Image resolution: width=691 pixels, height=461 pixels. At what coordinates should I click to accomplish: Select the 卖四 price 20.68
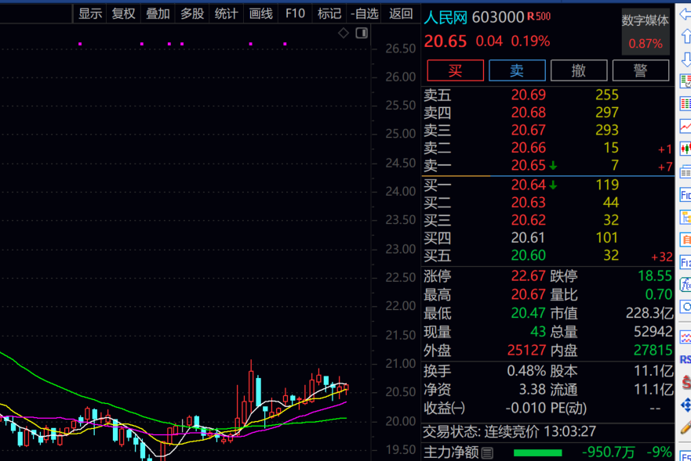529,113
